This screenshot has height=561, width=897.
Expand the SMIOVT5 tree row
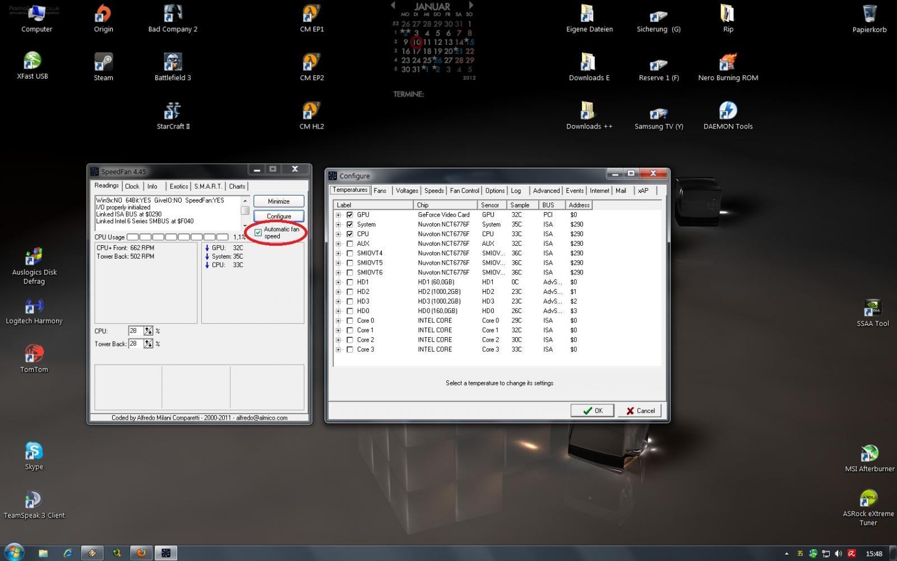(x=338, y=263)
